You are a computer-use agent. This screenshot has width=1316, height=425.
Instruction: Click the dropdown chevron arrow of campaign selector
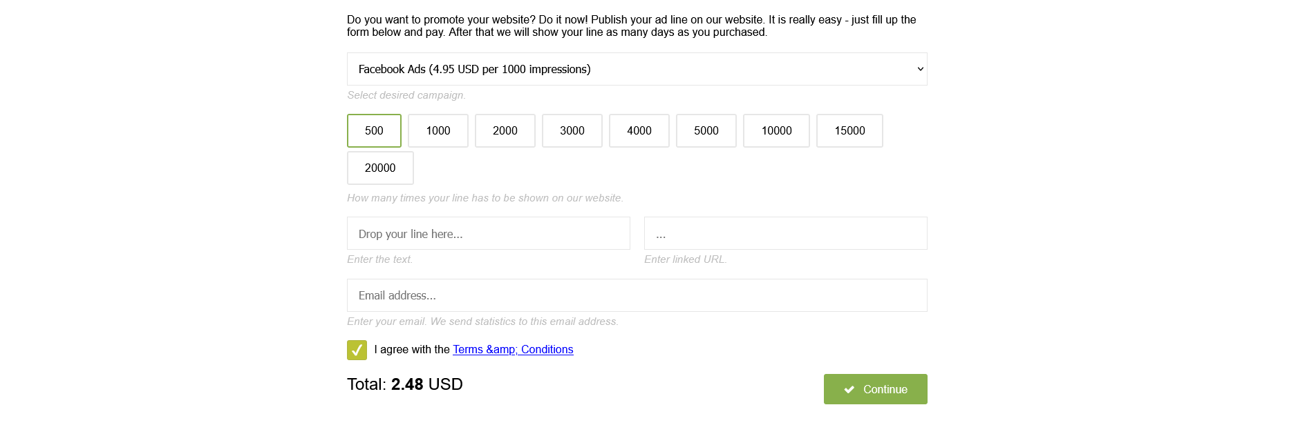pyautogui.click(x=920, y=69)
